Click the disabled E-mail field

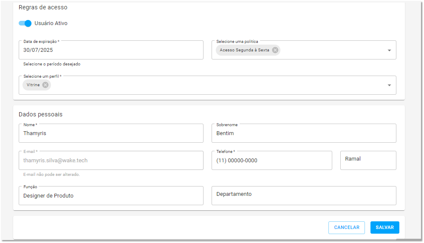point(111,160)
